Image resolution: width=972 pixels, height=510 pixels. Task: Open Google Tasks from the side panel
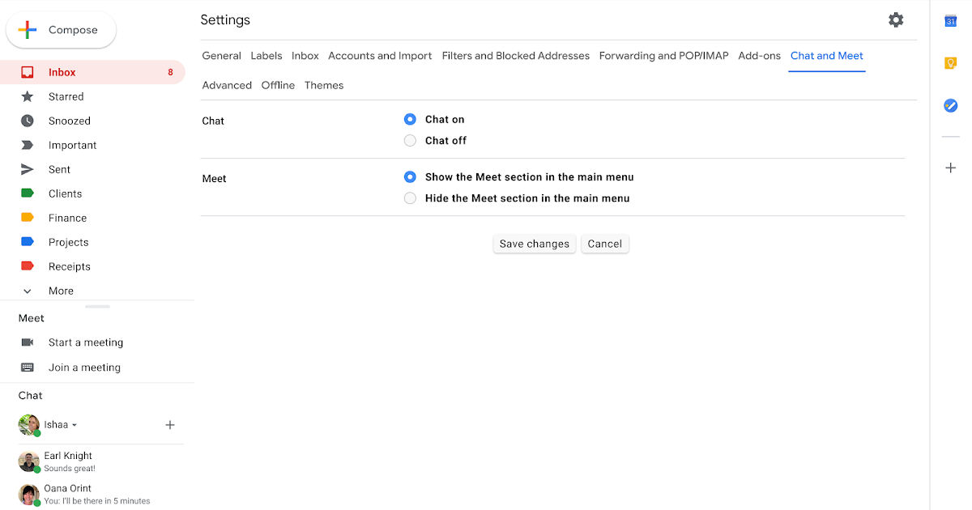coord(951,105)
